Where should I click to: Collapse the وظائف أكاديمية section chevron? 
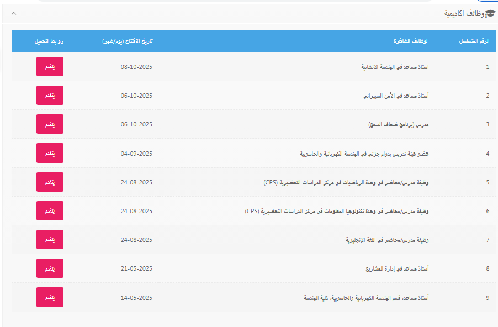click(x=14, y=13)
